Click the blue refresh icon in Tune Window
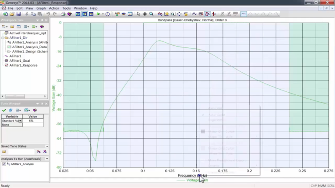This screenshot has height=188, width=335. click(10, 110)
